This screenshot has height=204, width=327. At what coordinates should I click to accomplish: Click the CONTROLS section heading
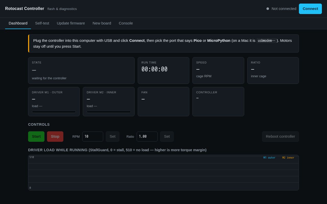[39, 124]
